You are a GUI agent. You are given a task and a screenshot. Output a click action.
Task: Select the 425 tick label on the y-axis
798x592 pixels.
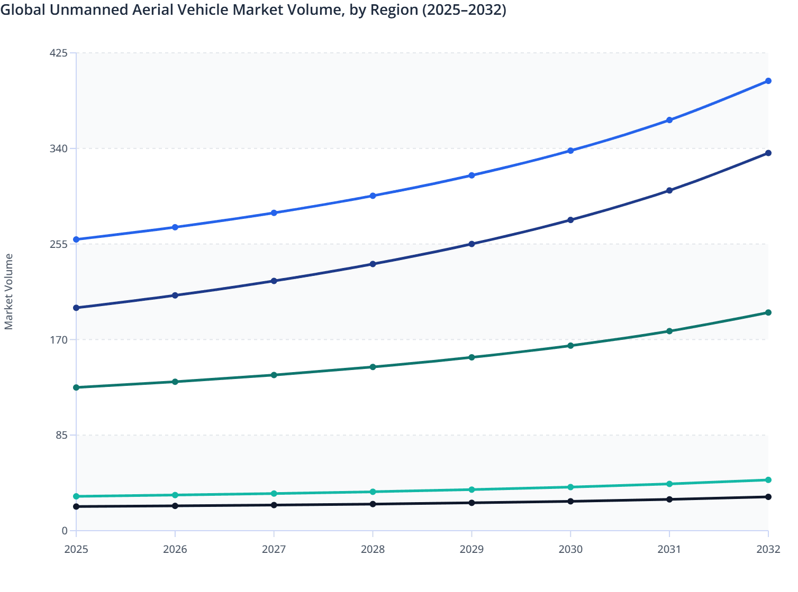click(60, 52)
